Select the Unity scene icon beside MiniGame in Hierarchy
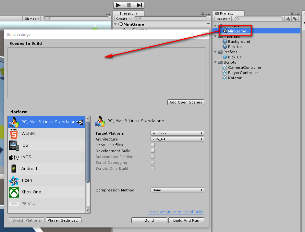Image resolution: width=305 pixels, height=232 pixels. point(120,24)
